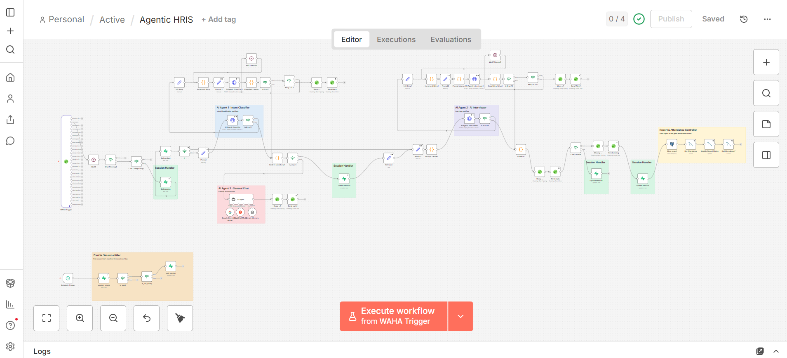The height and width of the screenshot is (358, 787).
Task: Toggle the left sidebar panel icon
Action: click(x=11, y=12)
